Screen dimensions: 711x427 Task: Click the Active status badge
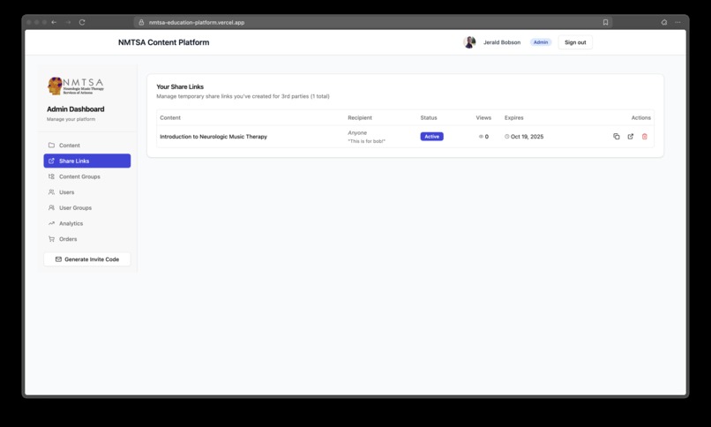[x=431, y=137]
